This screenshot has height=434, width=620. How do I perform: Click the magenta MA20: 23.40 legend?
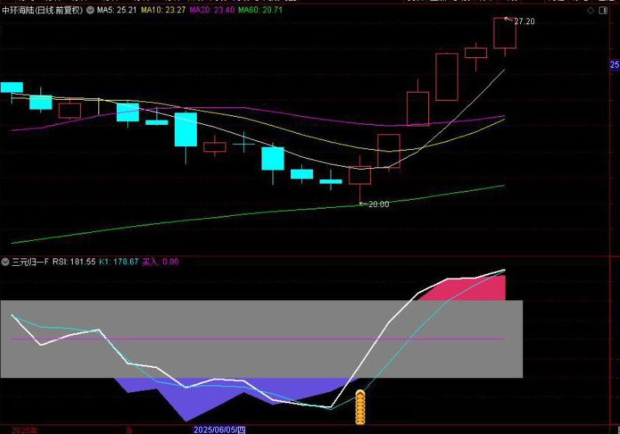point(212,11)
